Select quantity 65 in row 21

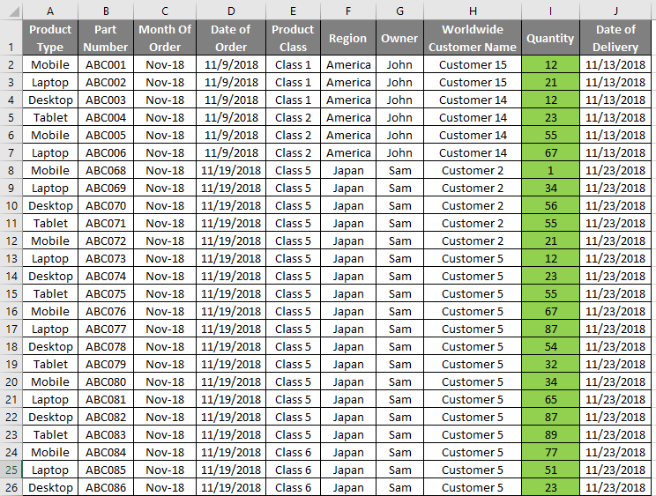550,399
